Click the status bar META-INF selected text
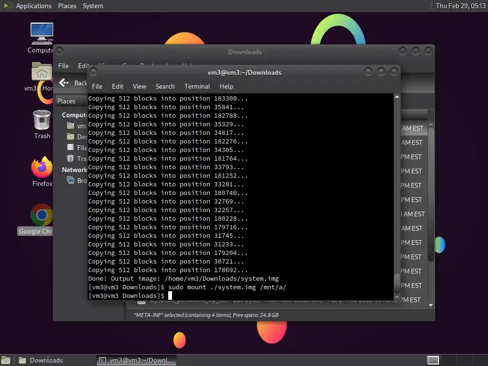The height and width of the screenshot is (366, 488). 206,315
